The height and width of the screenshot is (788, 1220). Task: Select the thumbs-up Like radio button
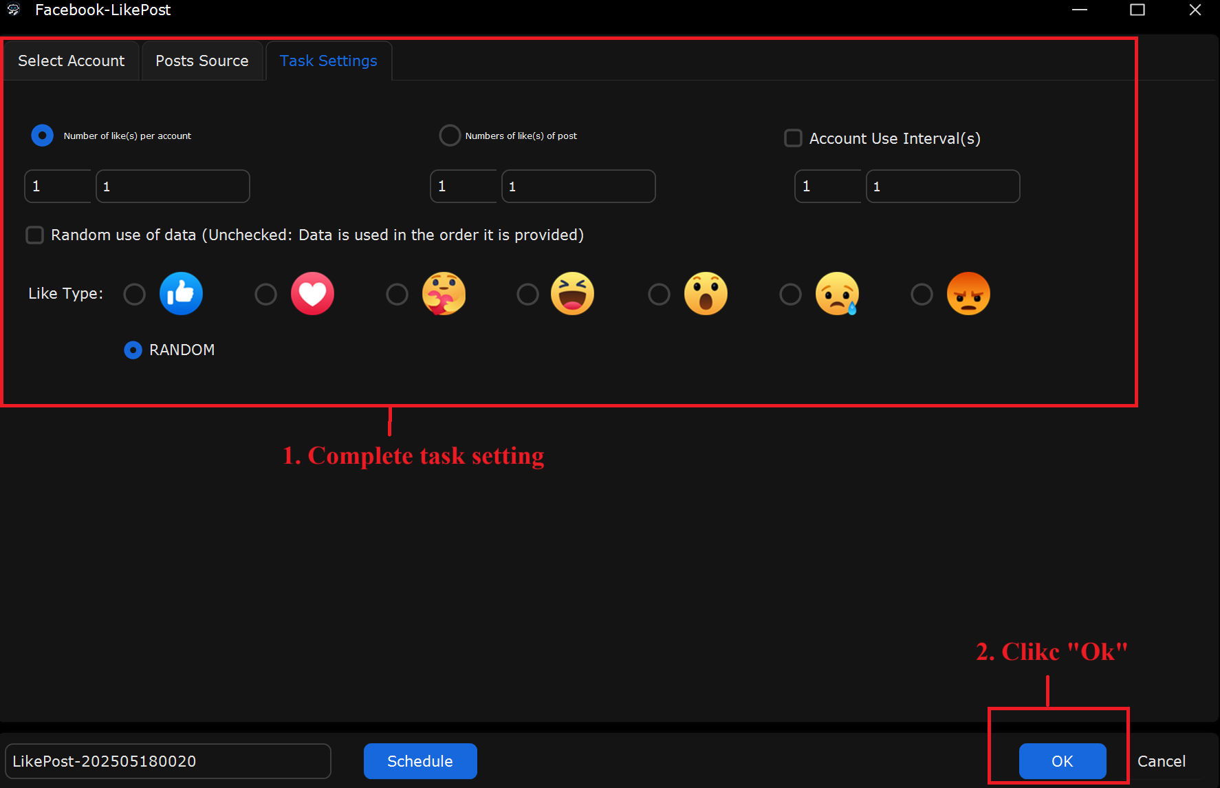134,295
